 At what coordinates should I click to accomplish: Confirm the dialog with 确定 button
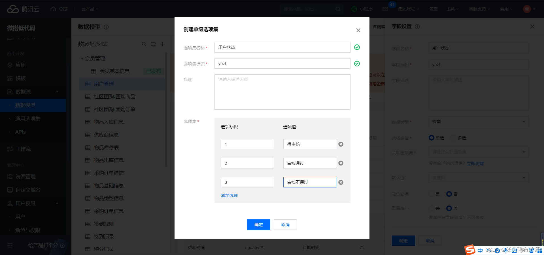pyautogui.click(x=258, y=224)
